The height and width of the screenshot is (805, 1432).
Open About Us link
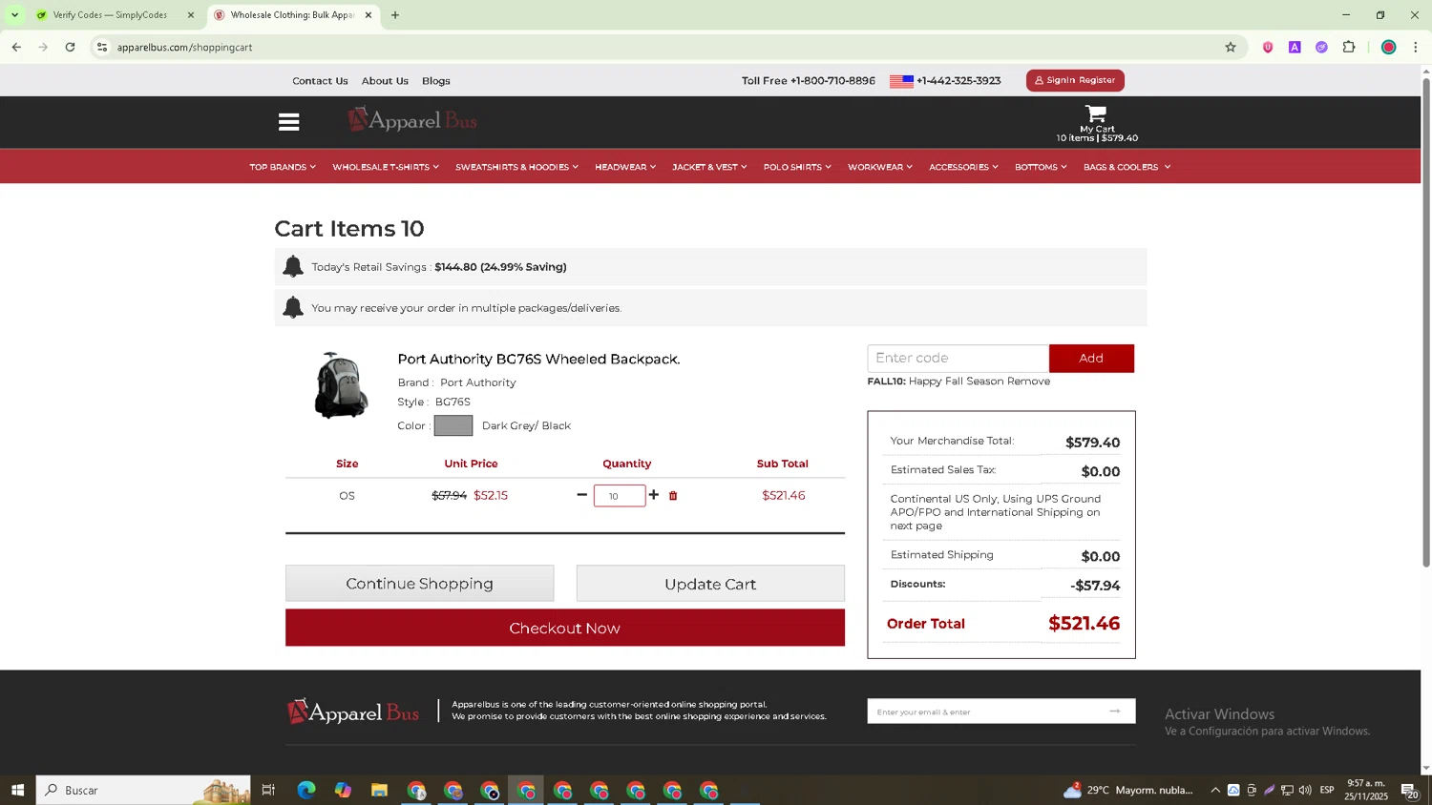[x=385, y=81]
